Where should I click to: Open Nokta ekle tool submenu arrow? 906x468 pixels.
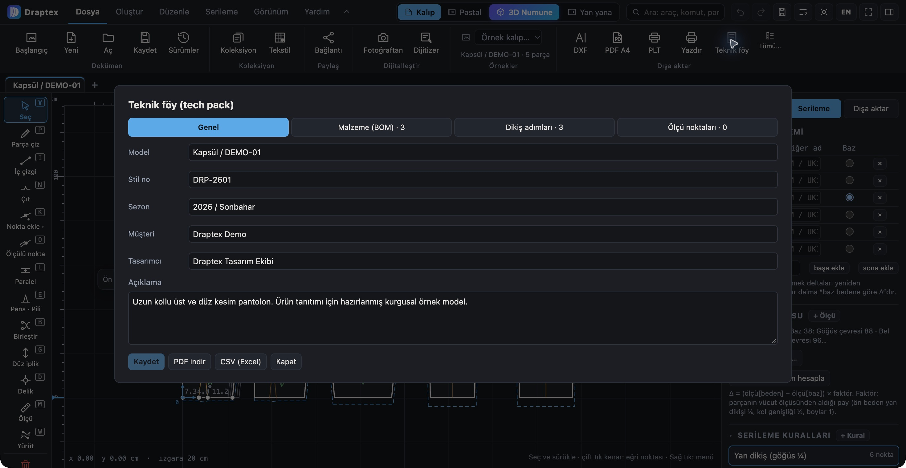click(43, 227)
